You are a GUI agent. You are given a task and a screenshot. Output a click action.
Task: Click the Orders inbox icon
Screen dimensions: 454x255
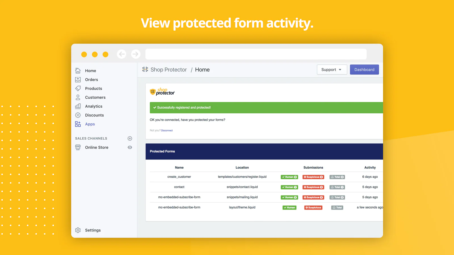tap(78, 80)
